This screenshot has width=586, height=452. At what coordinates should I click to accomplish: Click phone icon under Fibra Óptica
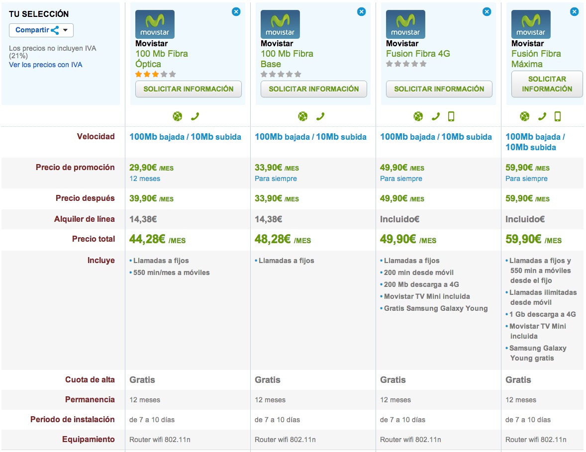195,116
